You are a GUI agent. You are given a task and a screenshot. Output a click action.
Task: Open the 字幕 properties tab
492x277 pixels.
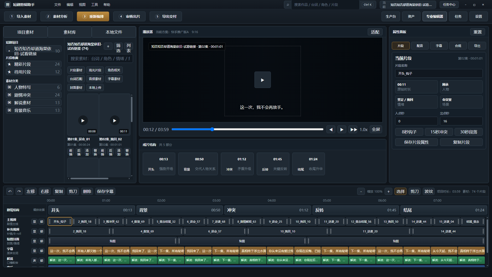tap(439, 46)
